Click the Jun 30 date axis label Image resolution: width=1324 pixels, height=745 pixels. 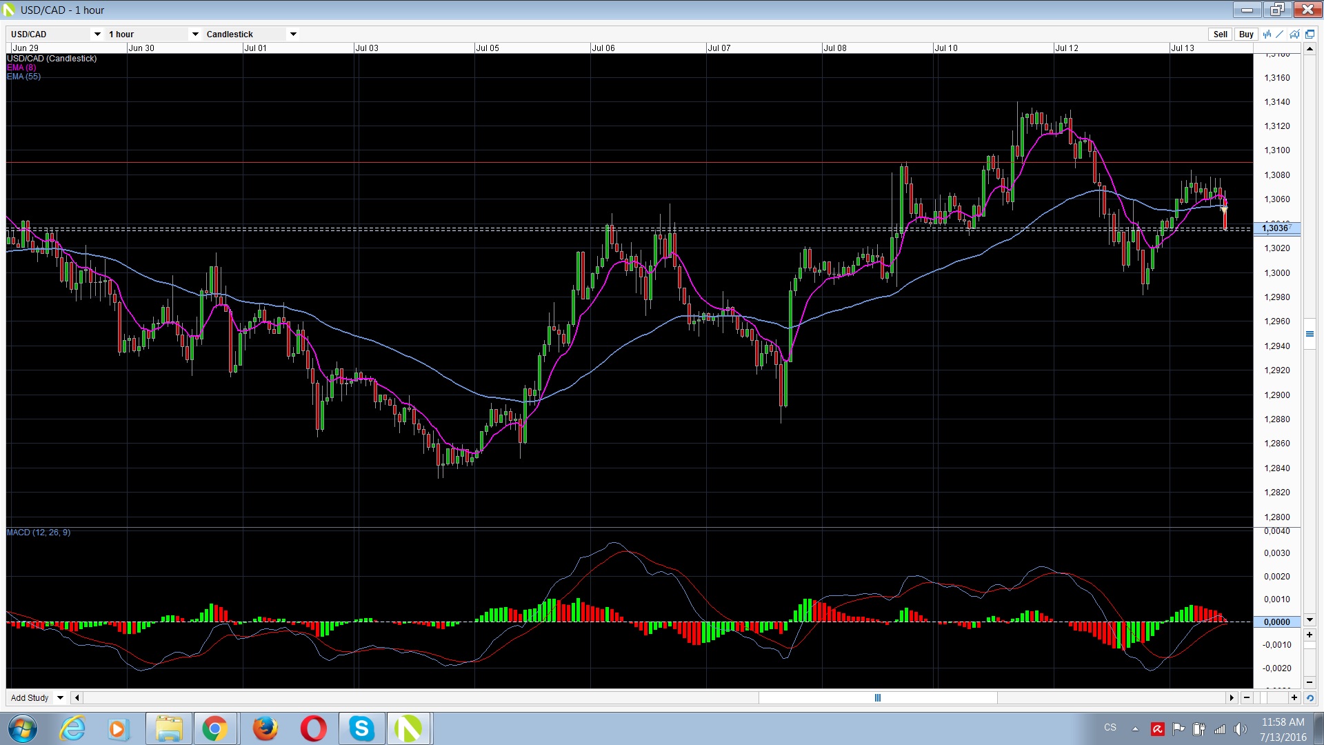[x=141, y=48]
